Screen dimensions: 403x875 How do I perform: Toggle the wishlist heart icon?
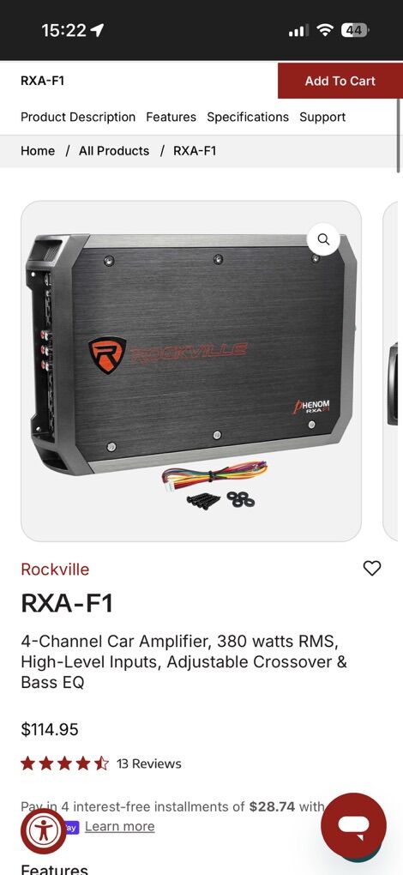coord(372,568)
